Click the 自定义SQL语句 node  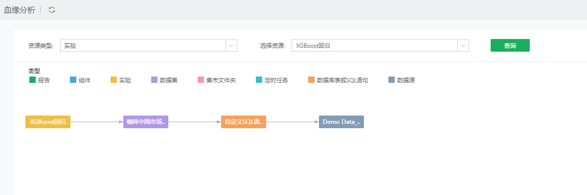click(x=244, y=122)
